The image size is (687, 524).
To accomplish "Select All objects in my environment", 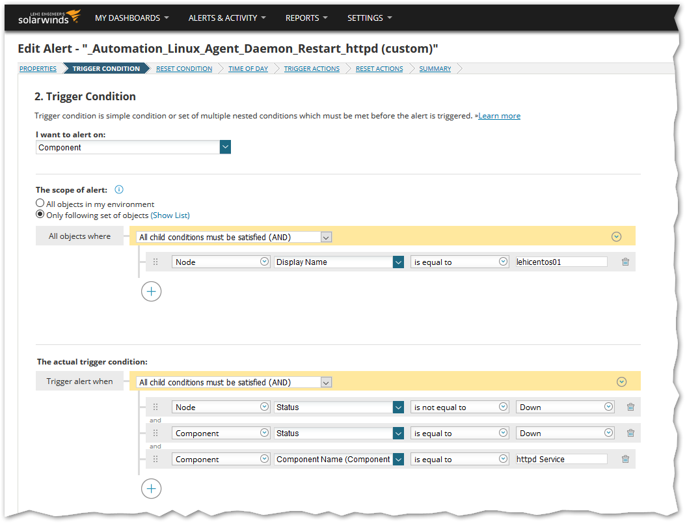I will coord(40,204).
